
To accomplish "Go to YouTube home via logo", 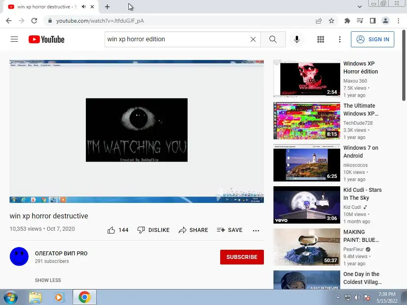I will pyautogui.click(x=47, y=39).
